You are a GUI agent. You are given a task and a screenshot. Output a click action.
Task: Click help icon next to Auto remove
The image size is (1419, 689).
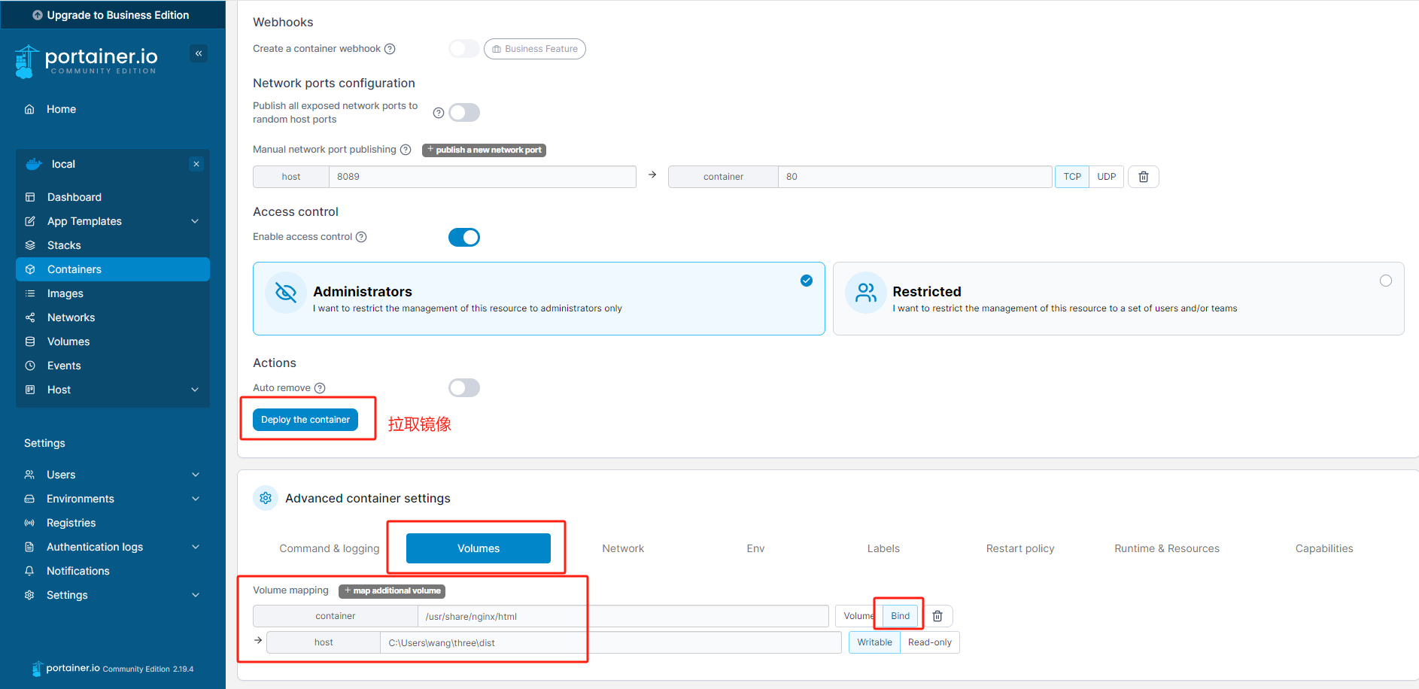320,388
